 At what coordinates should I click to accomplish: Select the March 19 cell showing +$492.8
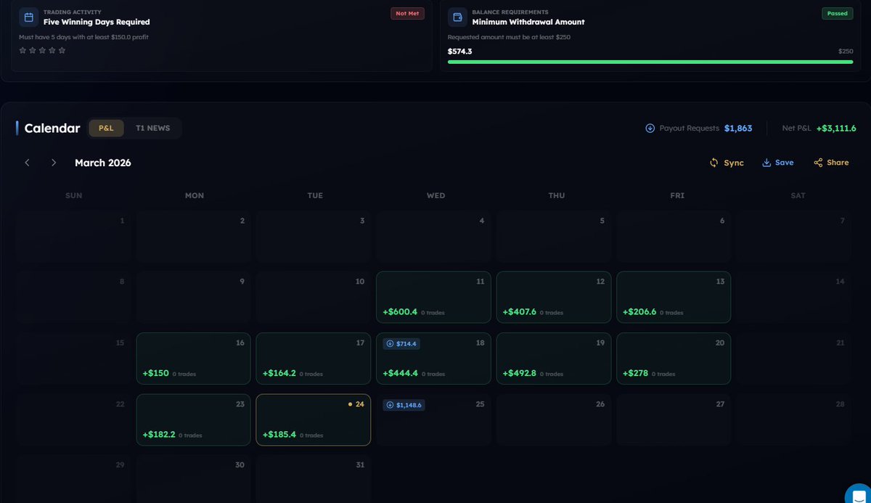coord(554,359)
